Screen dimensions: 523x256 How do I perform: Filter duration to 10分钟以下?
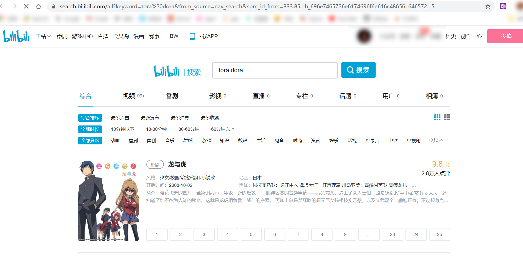[x=123, y=129]
